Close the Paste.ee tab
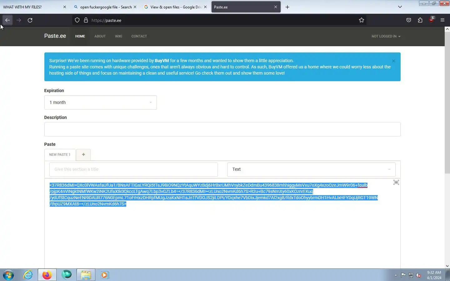Screen dimensions: 450x281 276,7
